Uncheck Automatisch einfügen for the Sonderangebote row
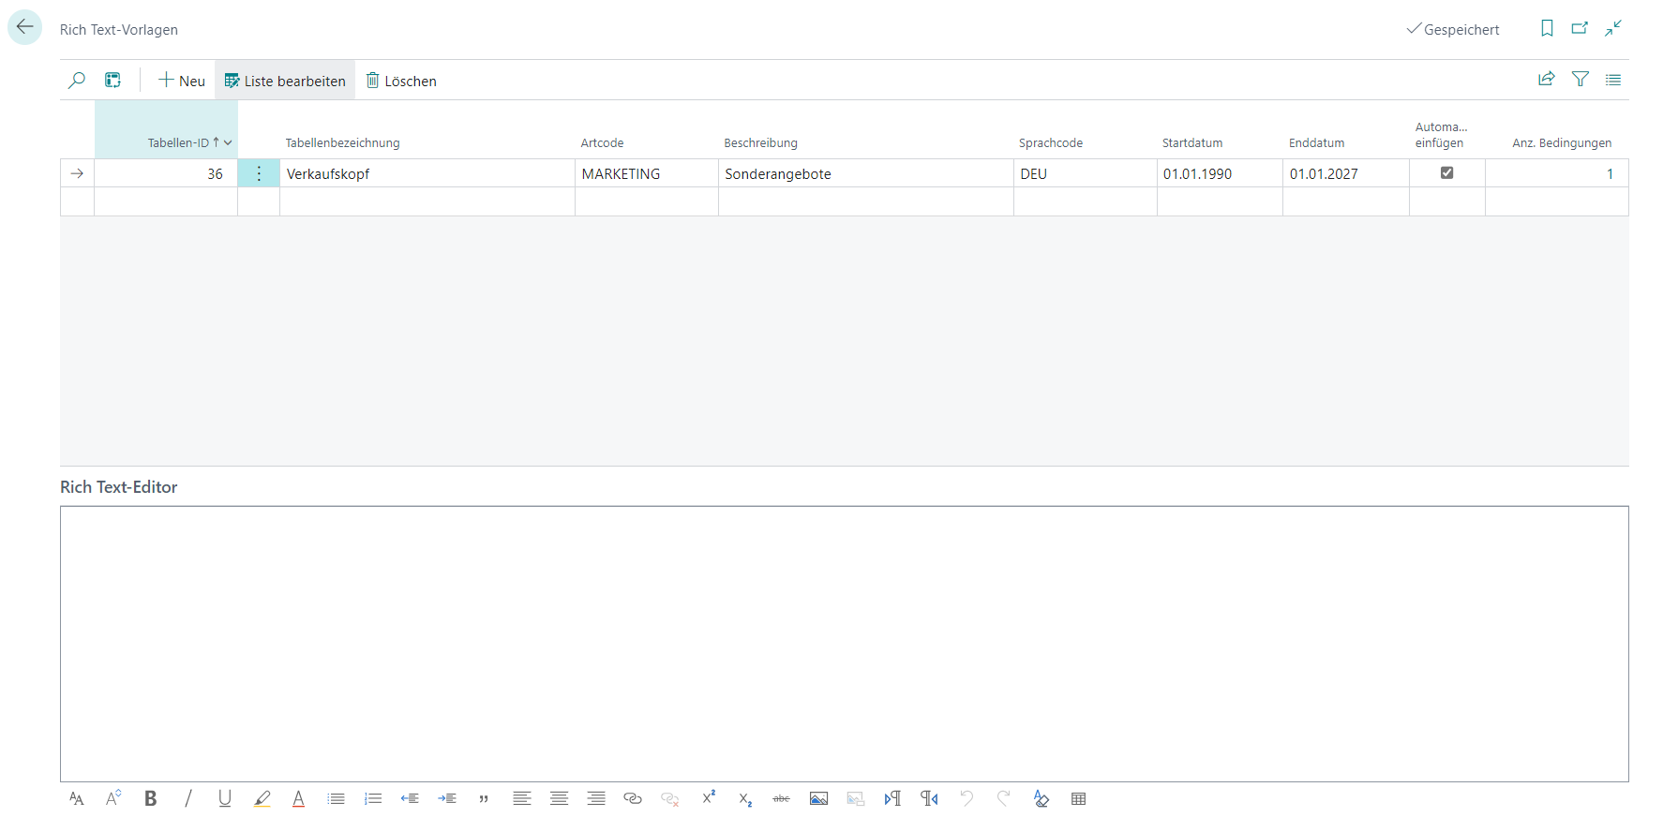This screenshot has width=1678, height=817. pyautogui.click(x=1446, y=172)
